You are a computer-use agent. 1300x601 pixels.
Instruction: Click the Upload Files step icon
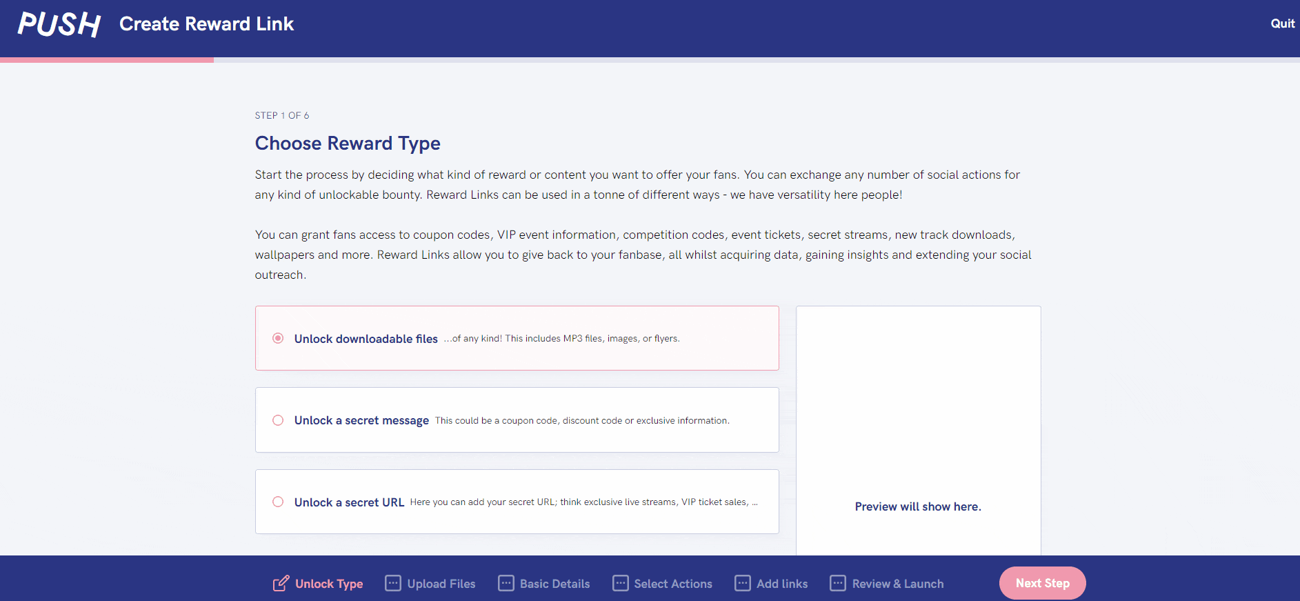click(393, 583)
